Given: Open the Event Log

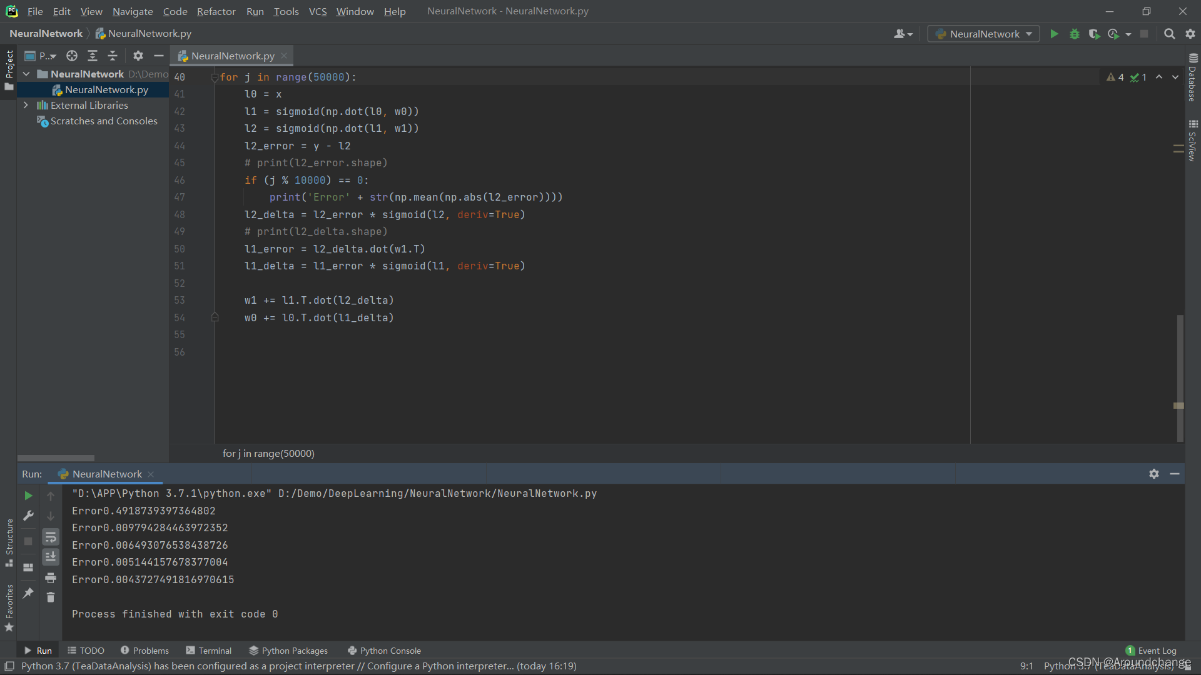Looking at the screenshot, I should [x=1151, y=651].
